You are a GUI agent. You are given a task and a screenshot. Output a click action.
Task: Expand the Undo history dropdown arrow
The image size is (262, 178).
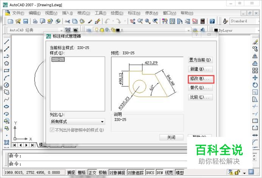coord(113,21)
